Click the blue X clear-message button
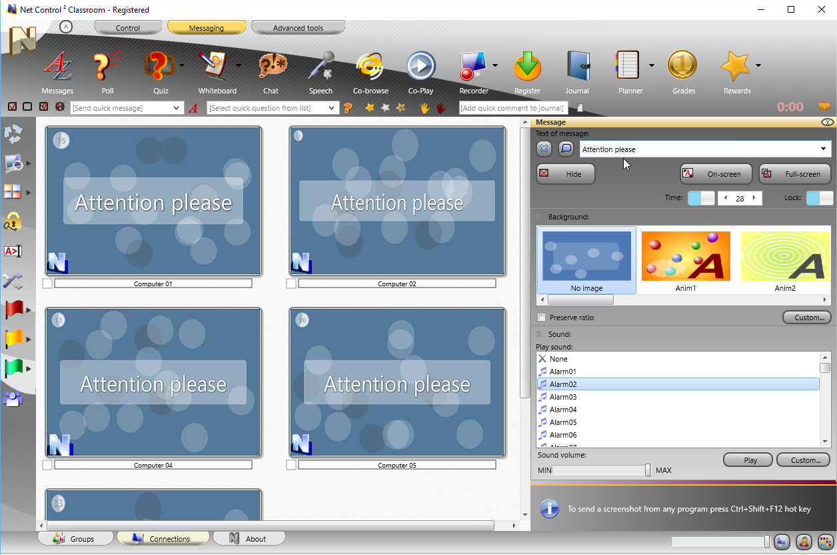The width and height of the screenshot is (837, 555). [544, 149]
